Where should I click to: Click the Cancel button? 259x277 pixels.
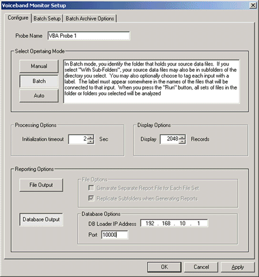click(x=201, y=267)
